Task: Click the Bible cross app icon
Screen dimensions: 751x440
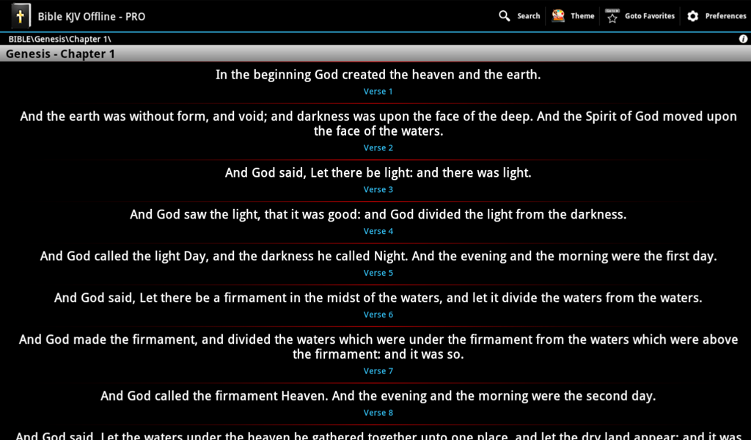Action: coord(21,15)
